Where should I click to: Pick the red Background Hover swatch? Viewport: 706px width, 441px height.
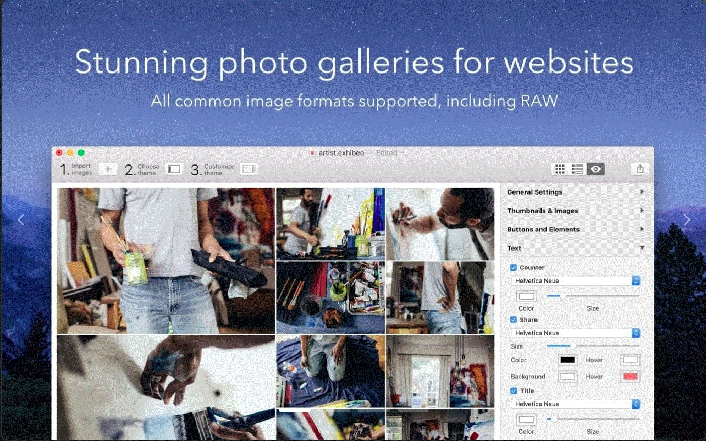[x=630, y=377]
